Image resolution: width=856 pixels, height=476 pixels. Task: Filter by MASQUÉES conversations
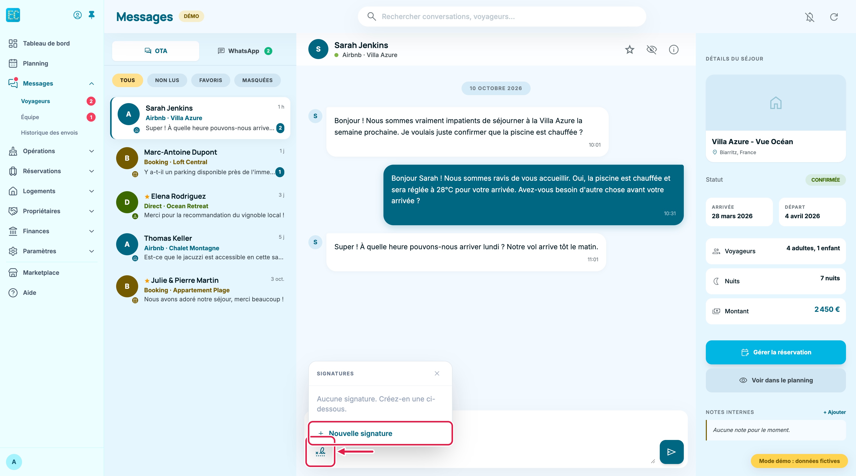(x=257, y=80)
